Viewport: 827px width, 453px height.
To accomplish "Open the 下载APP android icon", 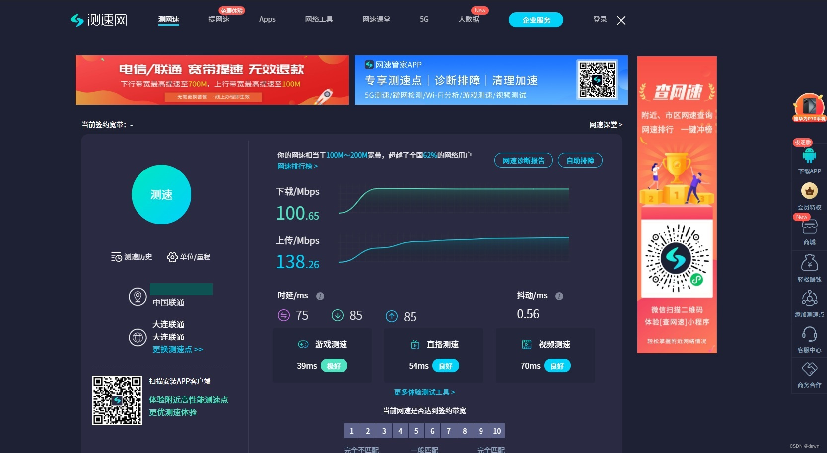I will [809, 156].
